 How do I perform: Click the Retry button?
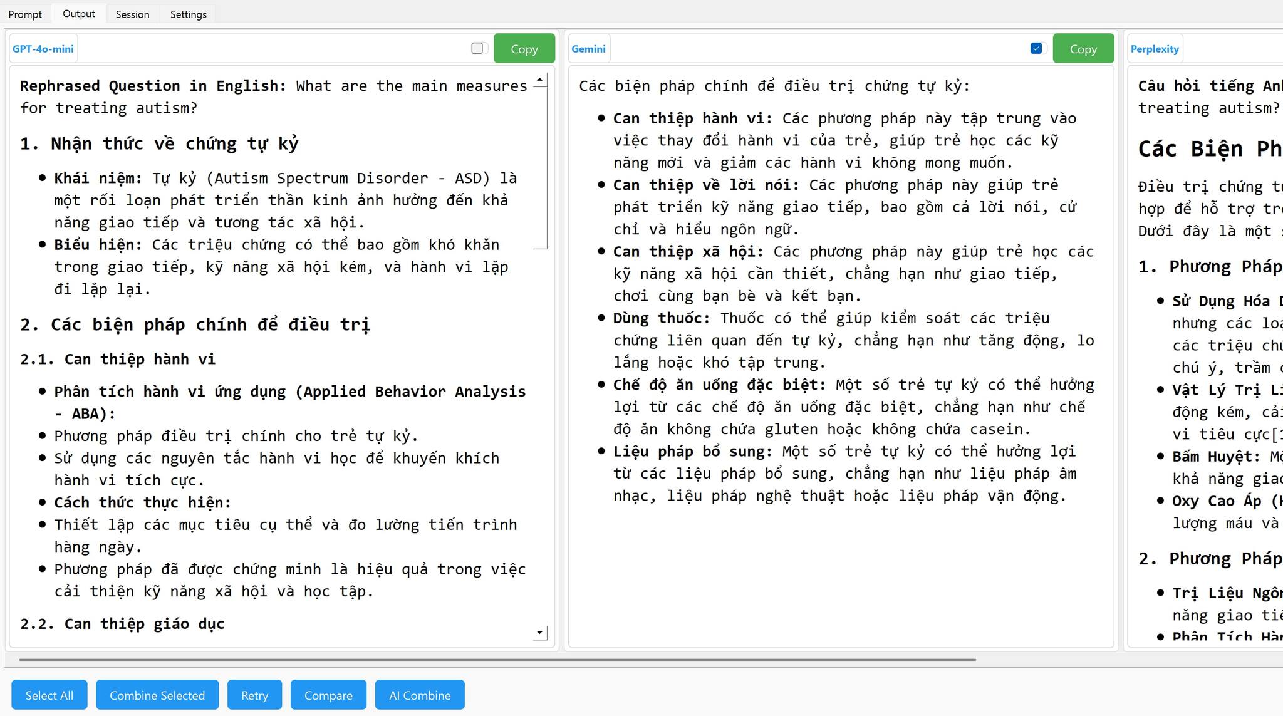point(254,695)
